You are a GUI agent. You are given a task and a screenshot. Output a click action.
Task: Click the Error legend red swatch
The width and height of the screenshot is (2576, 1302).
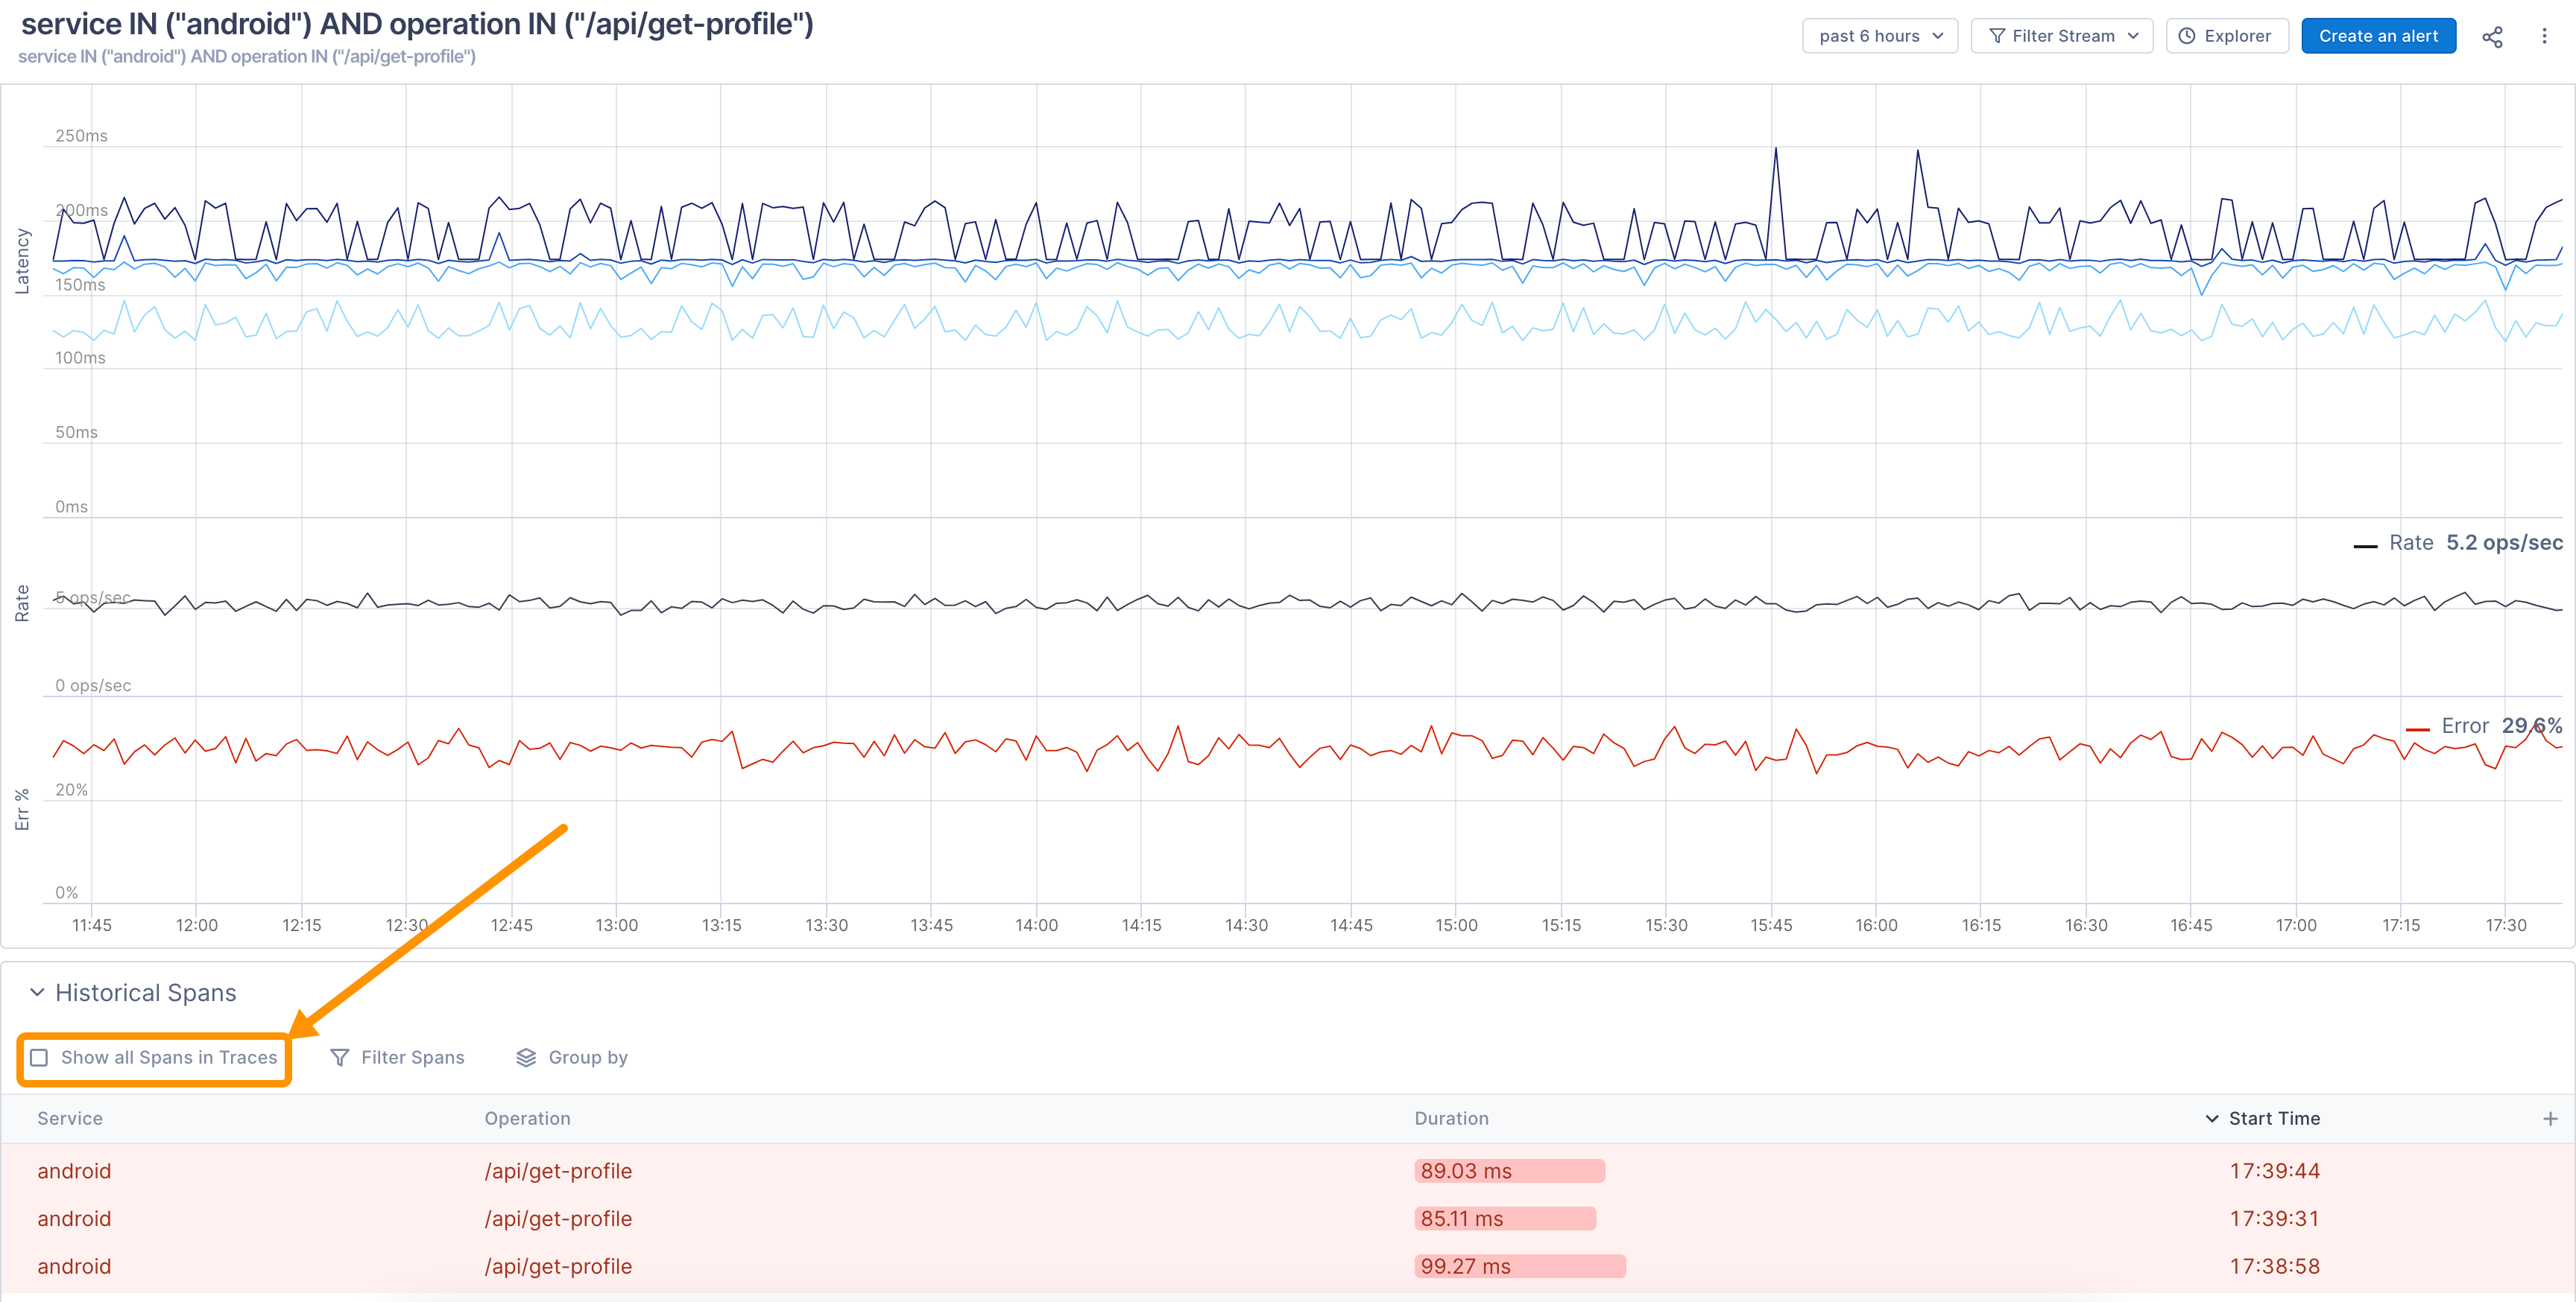[2417, 728]
